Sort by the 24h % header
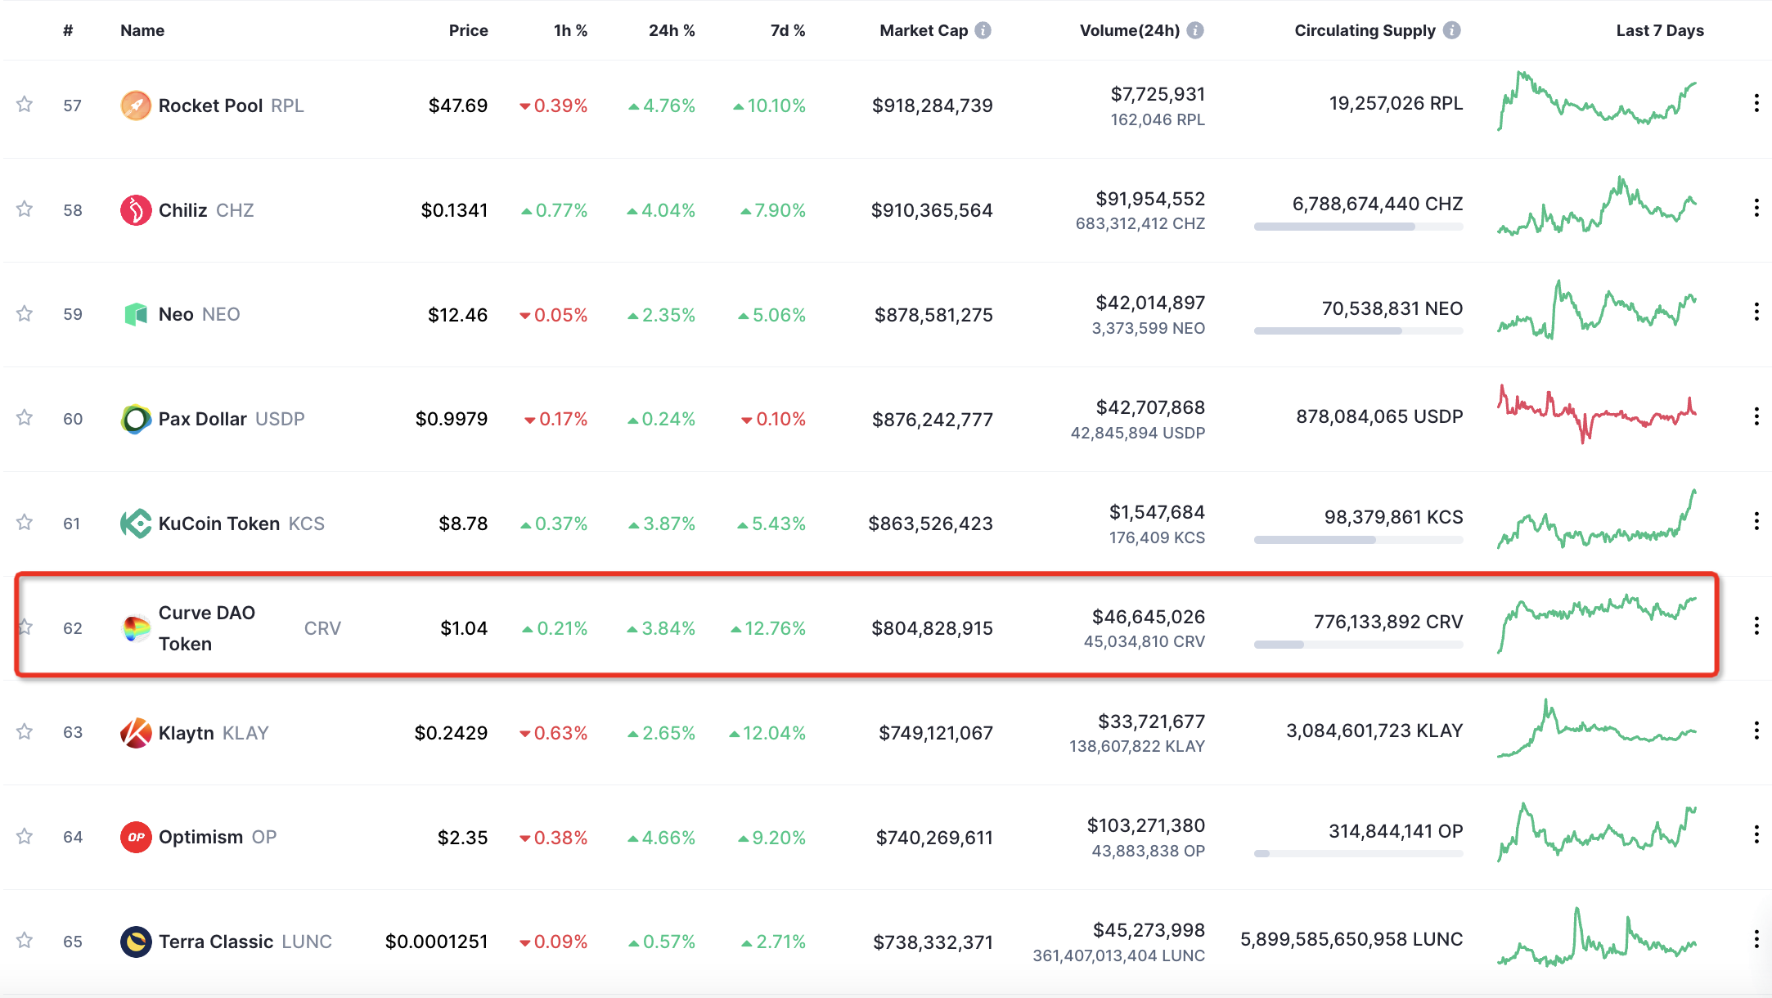The height and width of the screenshot is (998, 1772). pos(671,30)
